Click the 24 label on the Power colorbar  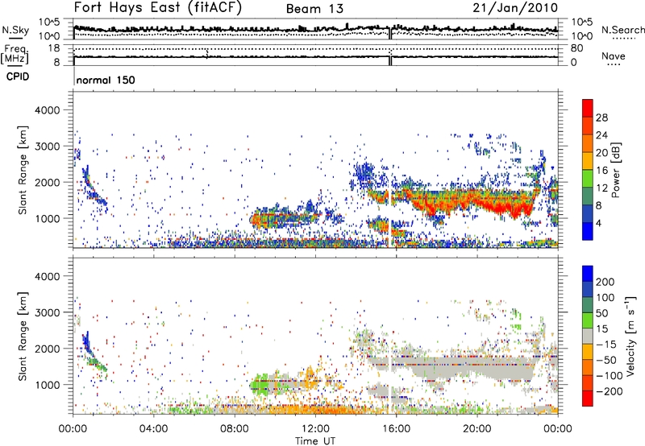click(601, 135)
